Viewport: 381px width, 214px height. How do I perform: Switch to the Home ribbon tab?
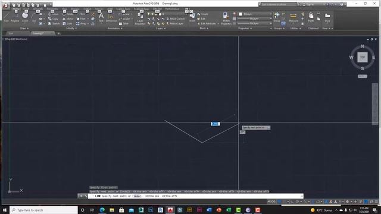(x=16, y=9)
